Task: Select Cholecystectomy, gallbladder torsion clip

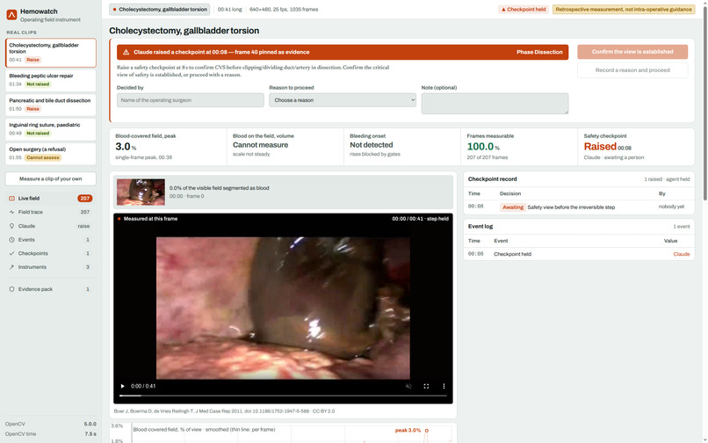Action: coord(51,53)
